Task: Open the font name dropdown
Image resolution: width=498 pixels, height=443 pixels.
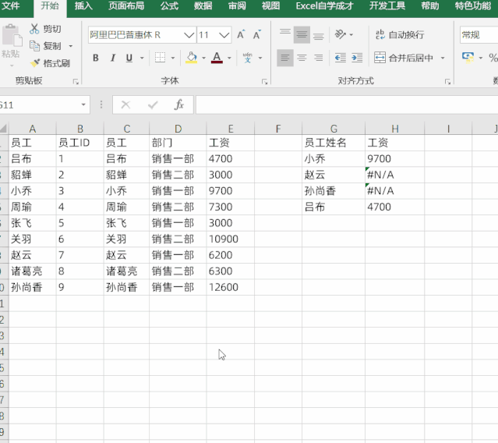Action: [x=189, y=35]
